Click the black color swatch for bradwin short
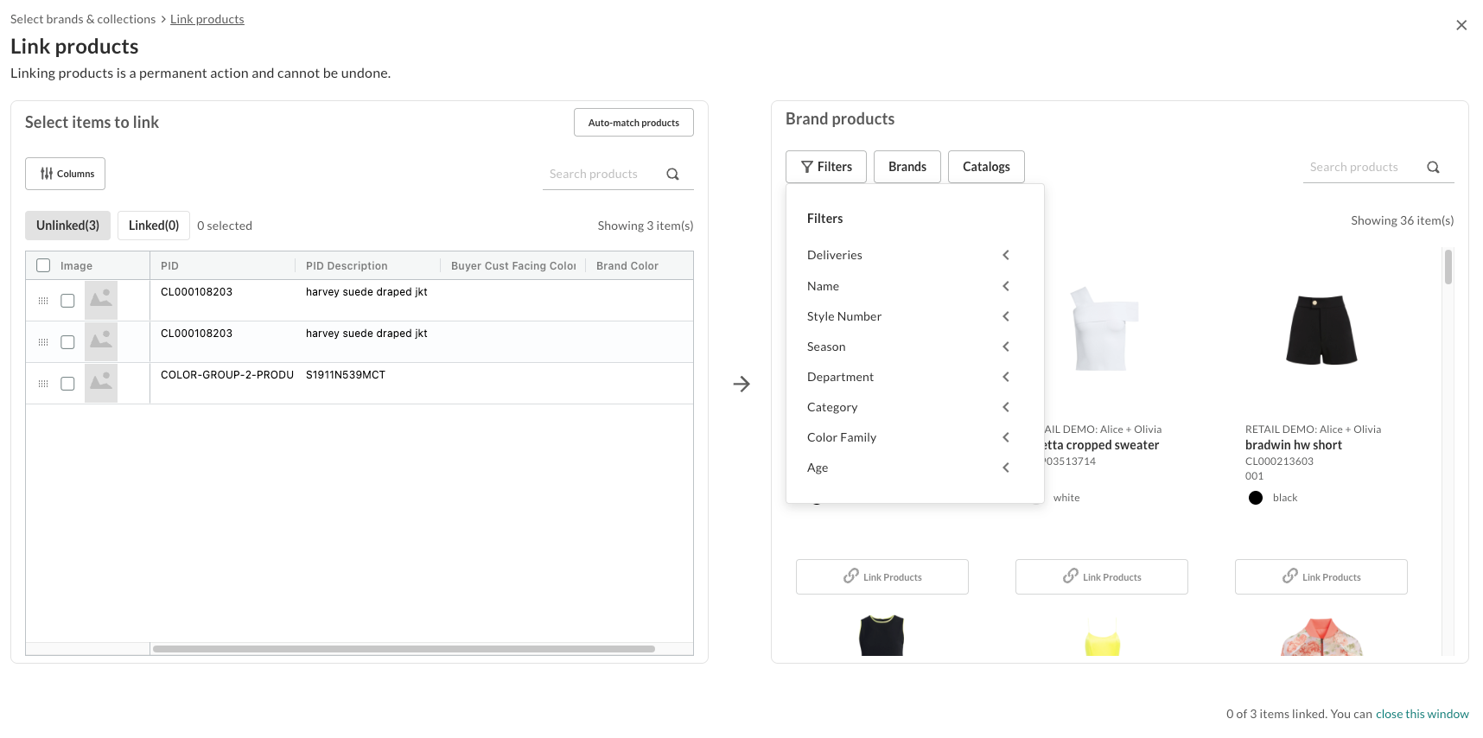 pos(1256,498)
